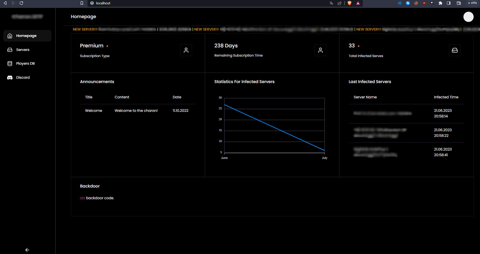This screenshot has height=254, width=480.
Task: Open Brave Shields lion icon
Action: (x=349, y=3)
